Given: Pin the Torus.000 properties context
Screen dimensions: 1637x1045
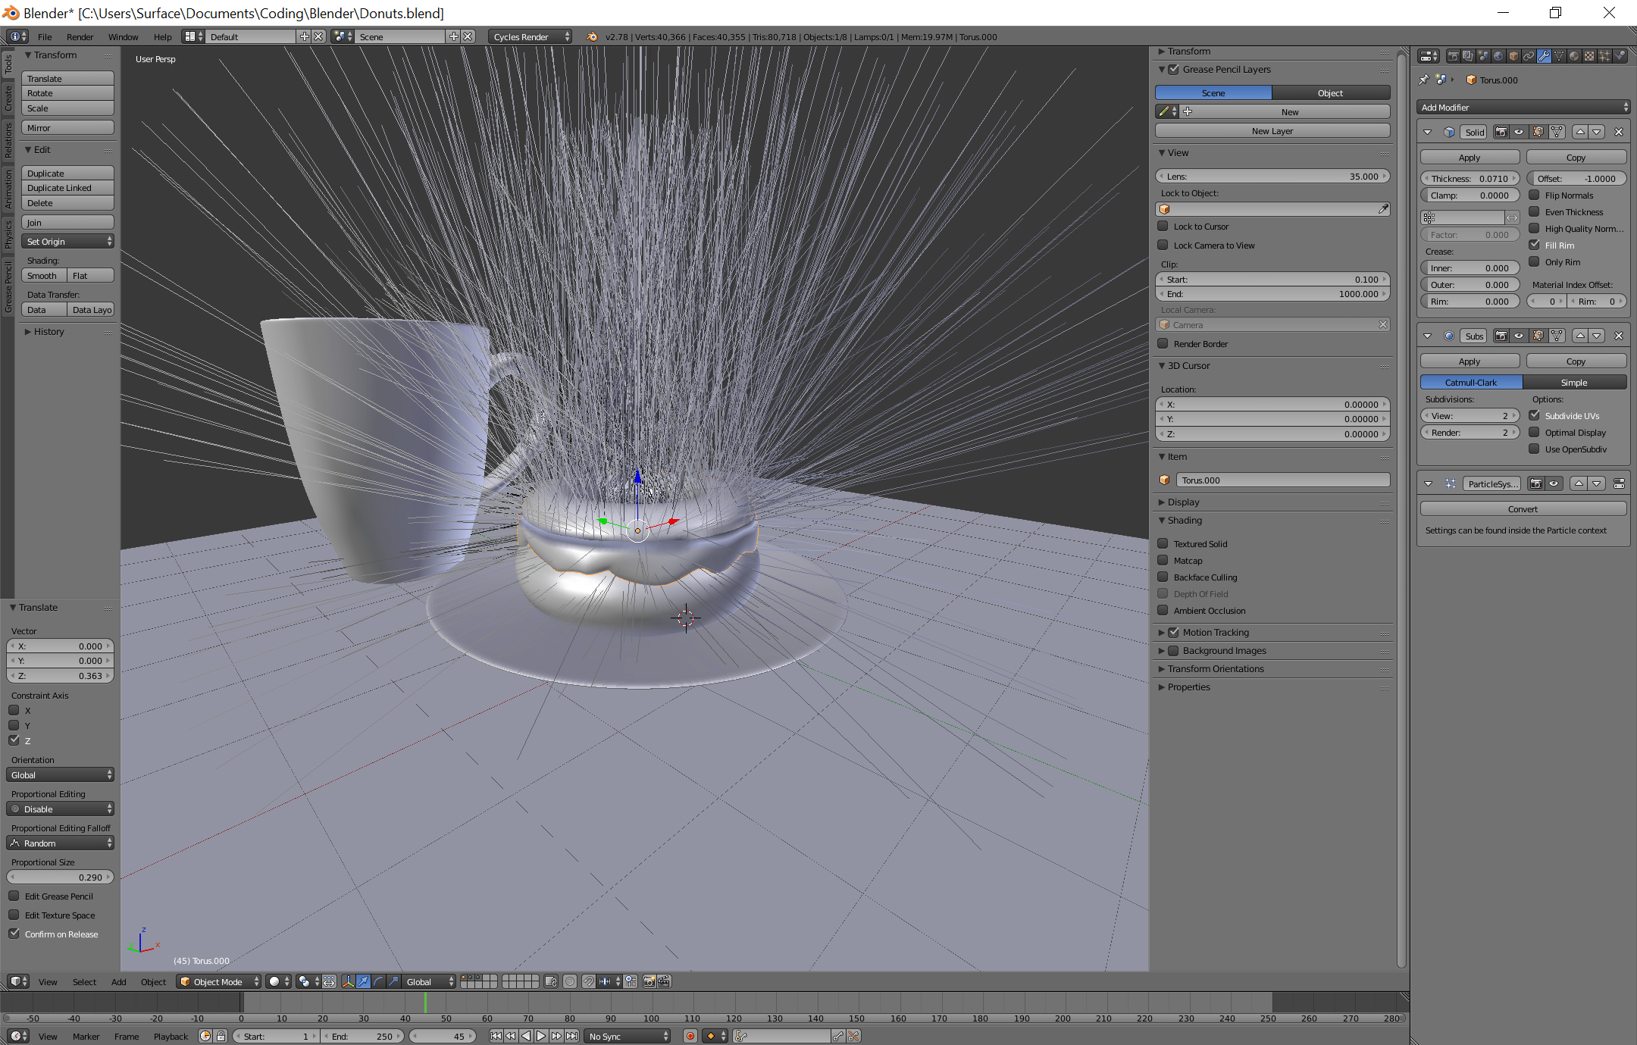Looking at the screenshot, I should click(x=1423, y=80).
